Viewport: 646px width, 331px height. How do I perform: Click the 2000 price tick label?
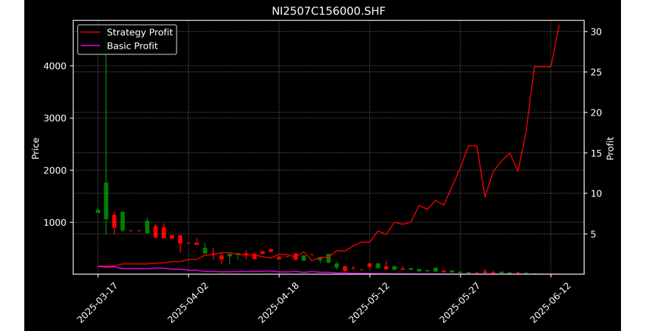(55, 171)
